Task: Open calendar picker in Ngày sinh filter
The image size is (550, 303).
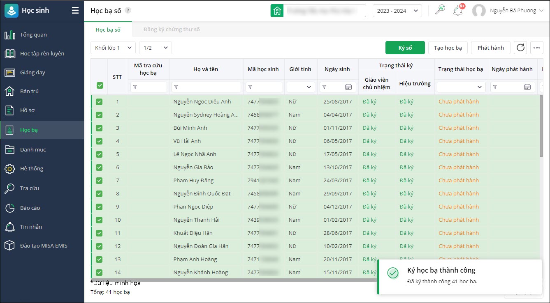Action: click(348, 87)
